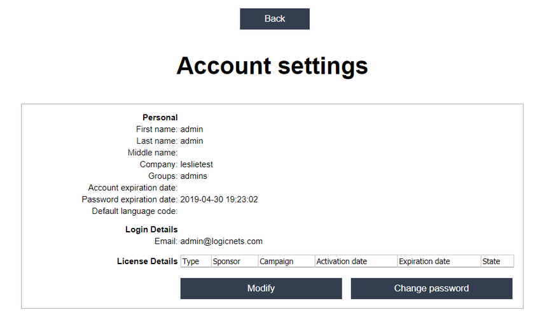Click the admins groups value
Viewport: 547px width, 317px height.
tap(193, 176)
